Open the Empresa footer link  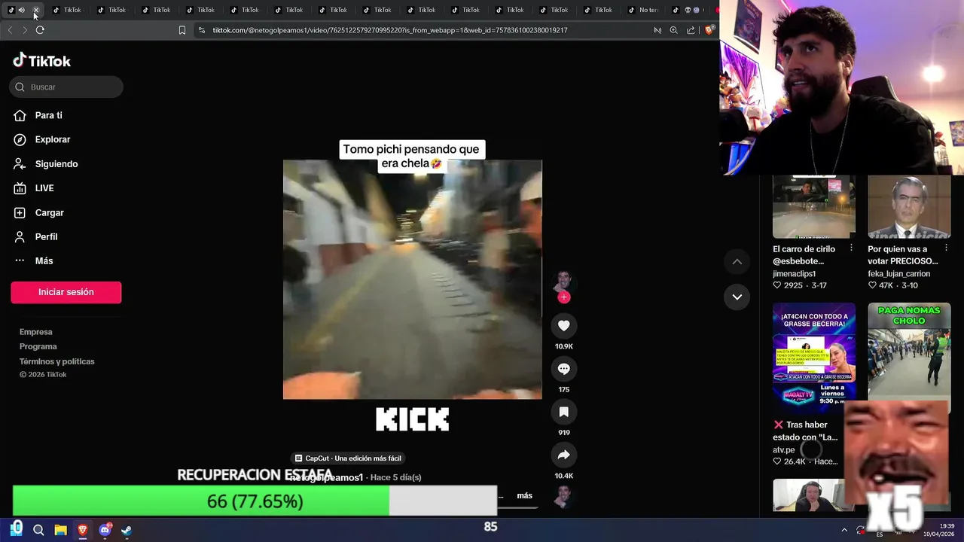point(36,332)
